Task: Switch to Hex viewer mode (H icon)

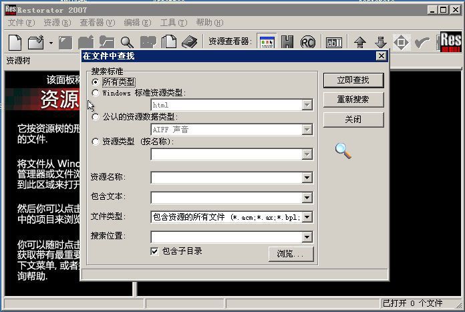Action: coord(287,42)
